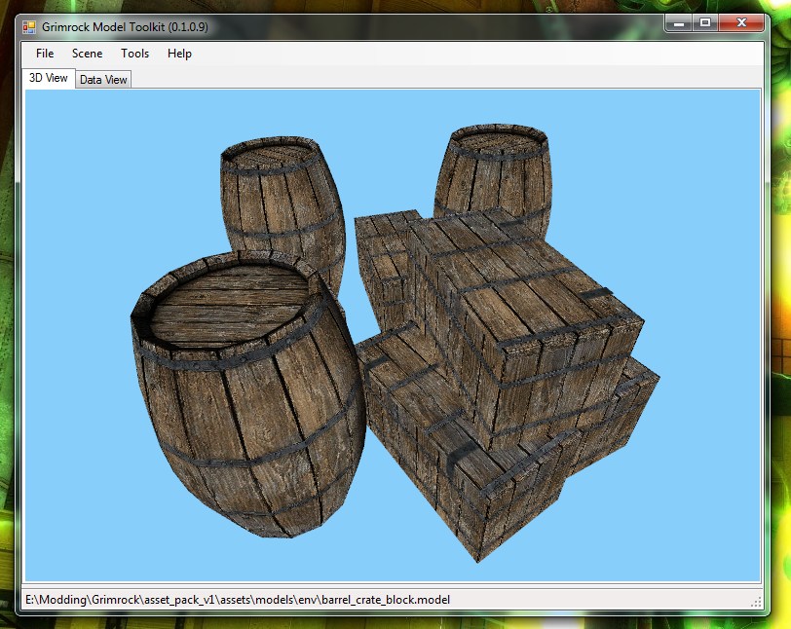The height and width of the screenshot is (629, 791).
Task: Click the Grimrock Model Toolkit title bar icon
Action: (x=29, y=27)
